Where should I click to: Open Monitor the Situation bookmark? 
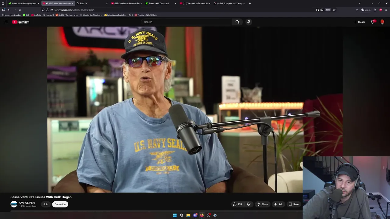click(91, 15)
